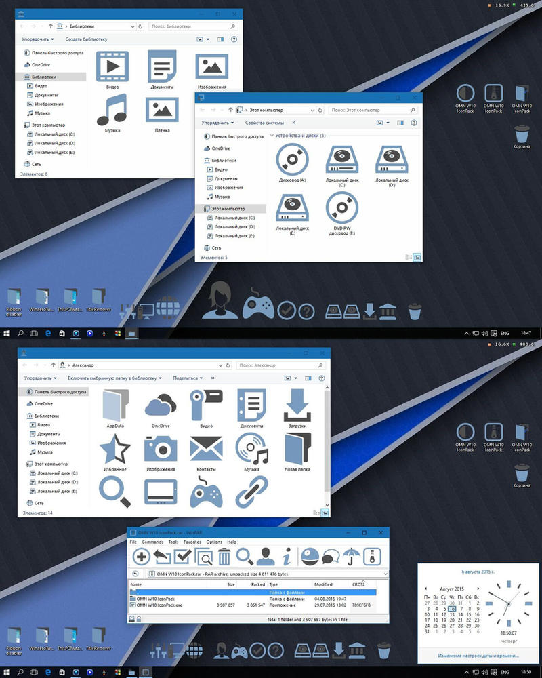Image resolution: width=542 pixels, height=678 pixels.
Task: Open the Контакты envelope folder
Action: pyautogui.click(x=207, y=451)
